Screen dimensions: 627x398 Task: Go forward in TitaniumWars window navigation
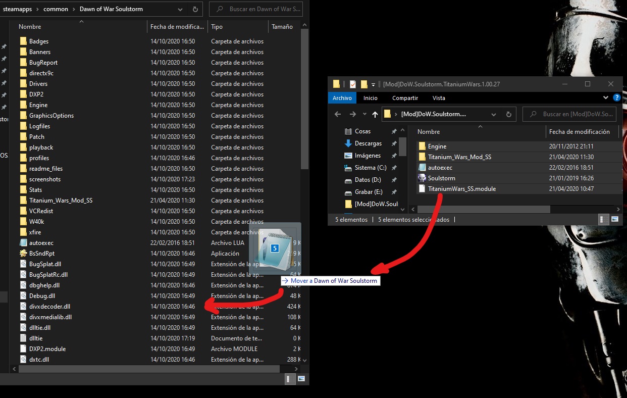(353, 115)
